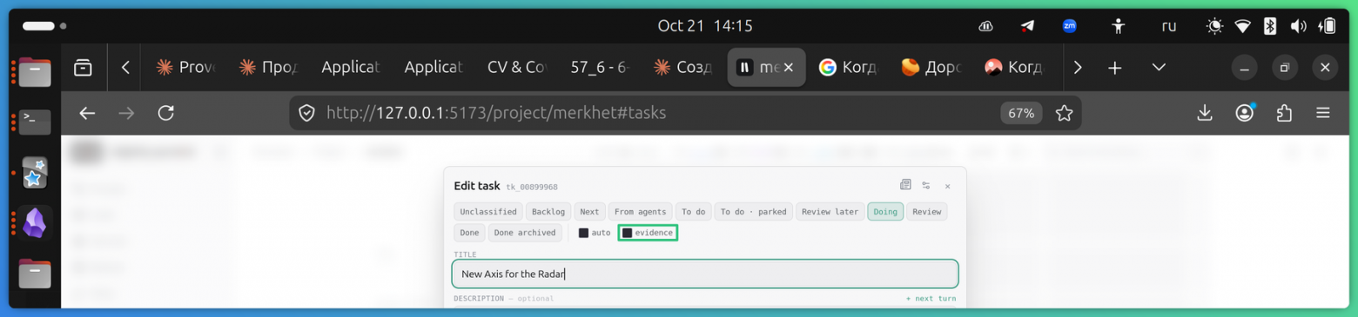Click the battery charging indicator

1328,26
